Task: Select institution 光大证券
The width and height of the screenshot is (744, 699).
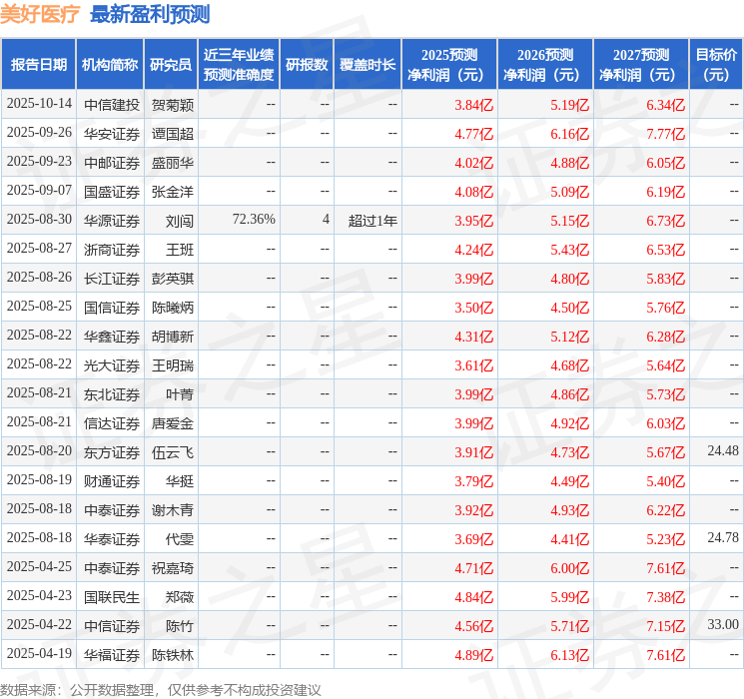Action: (112, 365)
